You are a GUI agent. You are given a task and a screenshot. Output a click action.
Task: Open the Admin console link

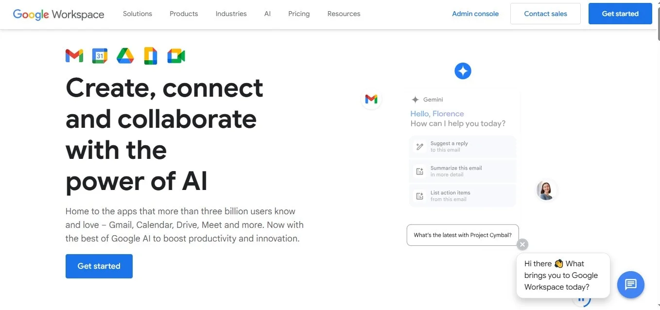(x=475, y=14)
